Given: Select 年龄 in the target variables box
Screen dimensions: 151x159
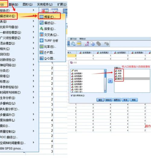Looking at the screenshot, I should coord(118,73).
